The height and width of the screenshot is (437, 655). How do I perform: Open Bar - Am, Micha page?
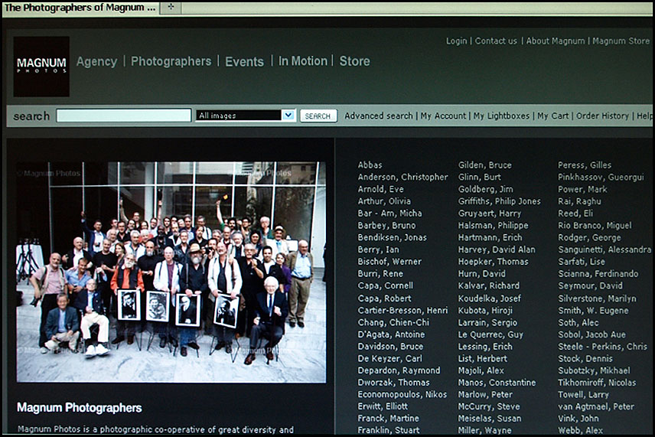click(x=389, y=214)
